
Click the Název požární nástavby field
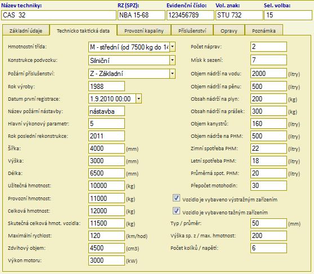[x=106, y=111]
